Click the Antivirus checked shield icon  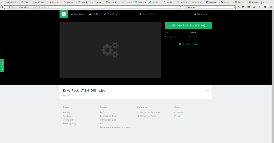click(x=180, y=44)
